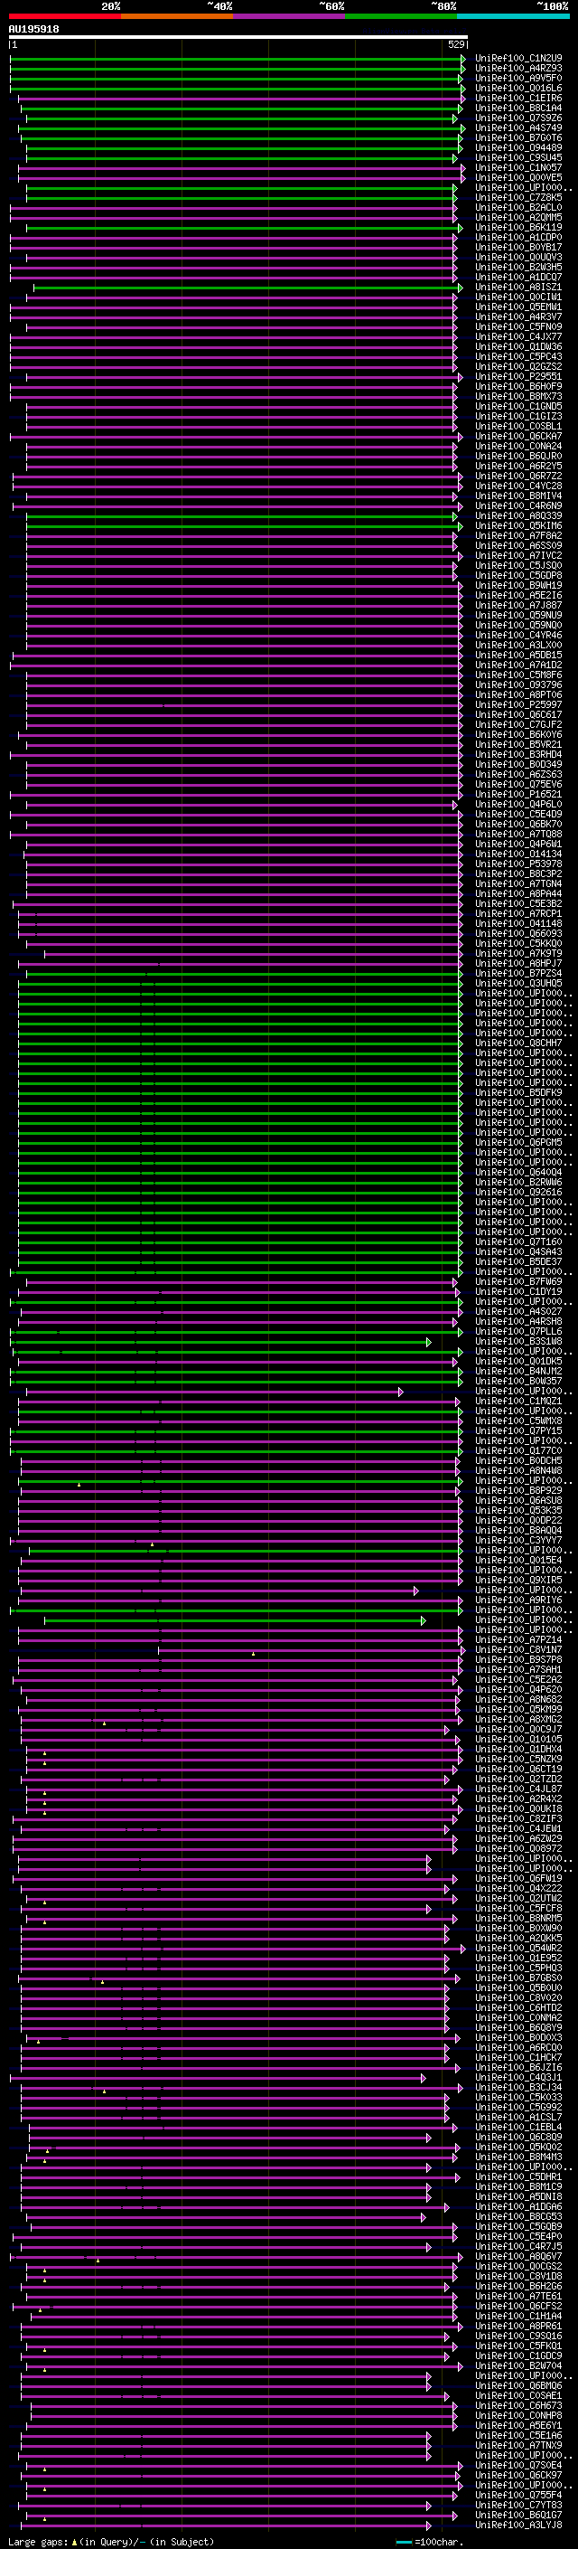Image resolution: width=578 pixels, height=2549 pixels.
Task: Click label UniRef100_Q00VE5
Action: tap(518, 178)
